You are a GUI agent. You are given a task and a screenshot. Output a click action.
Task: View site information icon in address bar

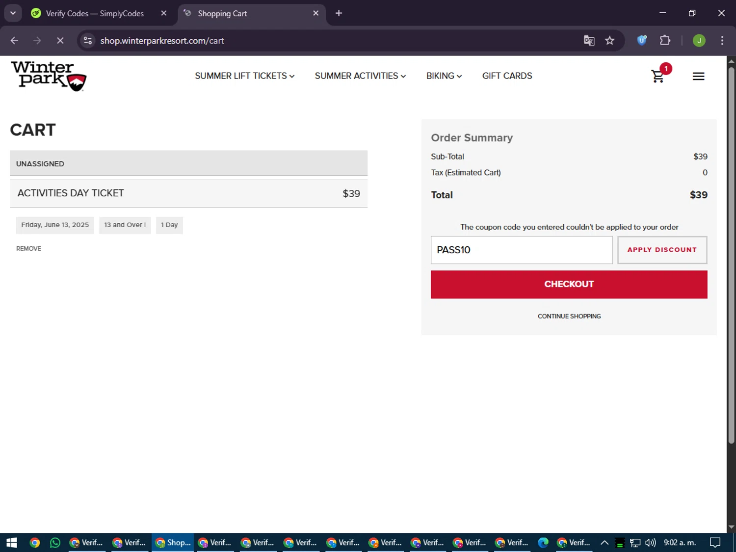[88, 41]
